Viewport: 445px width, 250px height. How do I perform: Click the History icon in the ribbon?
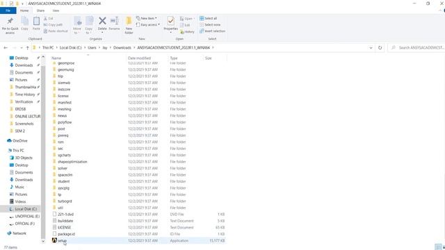(187, 32)
